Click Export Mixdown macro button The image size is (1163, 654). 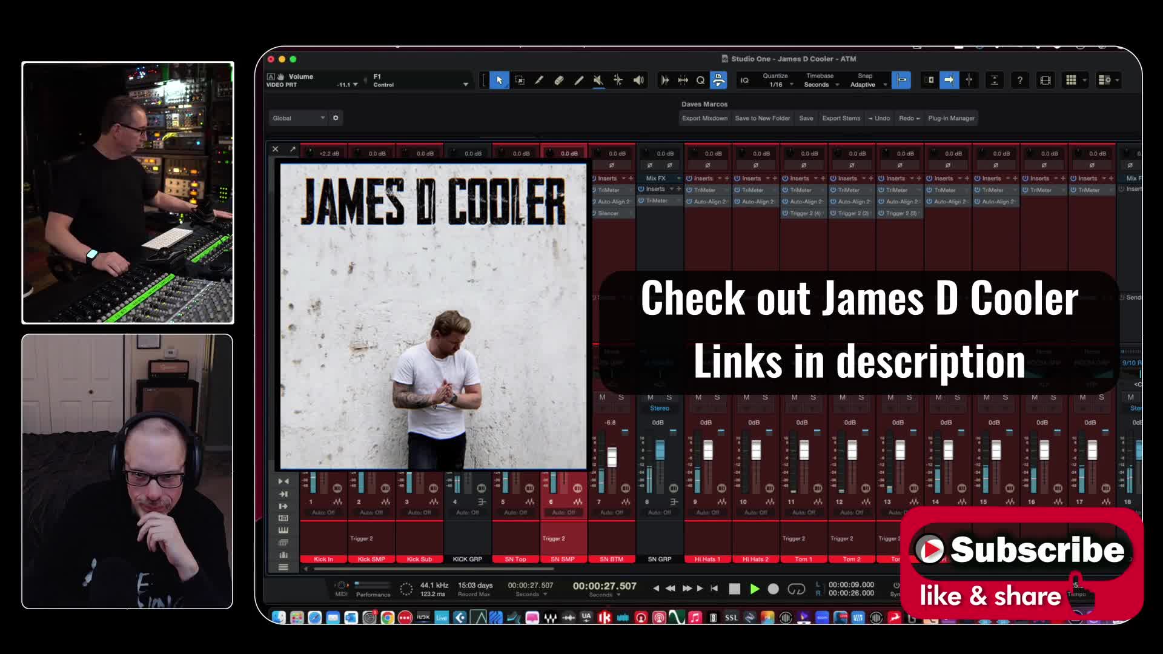click(704, 119)
